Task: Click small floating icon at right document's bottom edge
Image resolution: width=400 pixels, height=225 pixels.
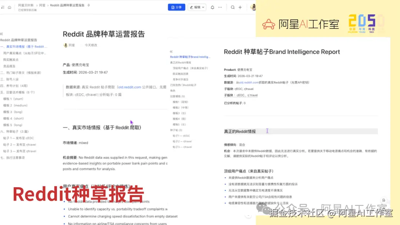Action: [x=384, y=200]
